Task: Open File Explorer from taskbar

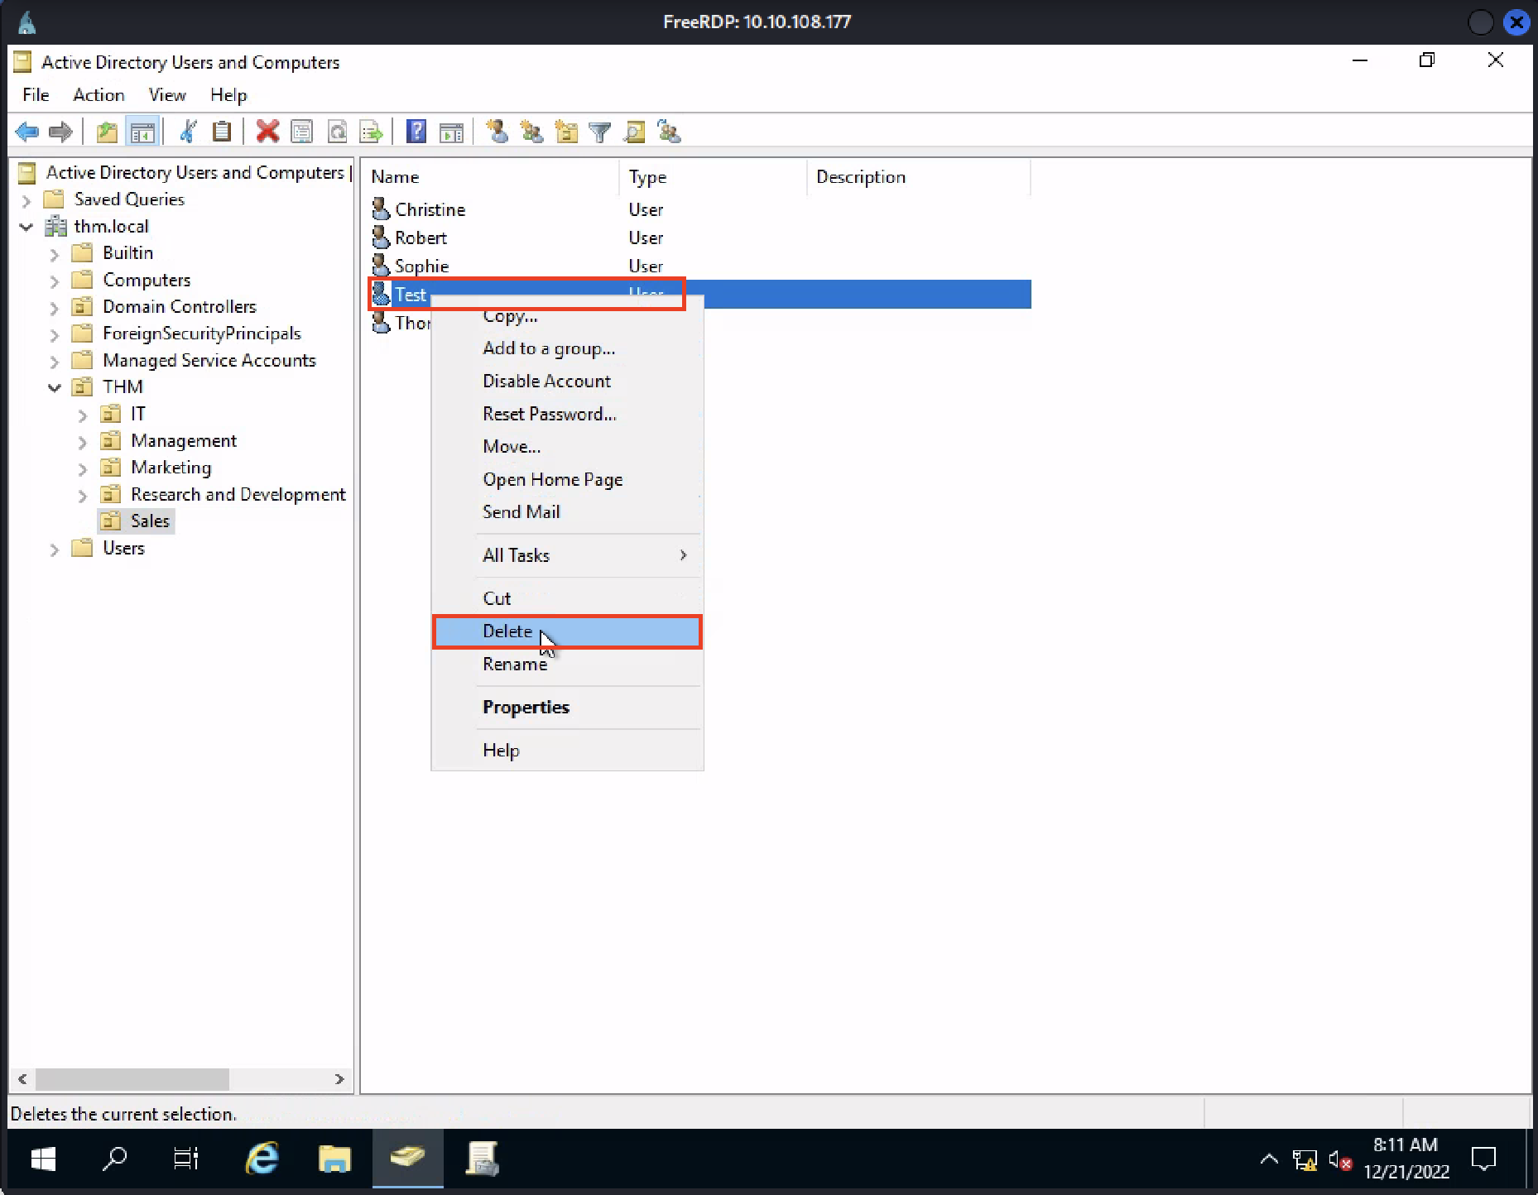Action: point(334,1159)
